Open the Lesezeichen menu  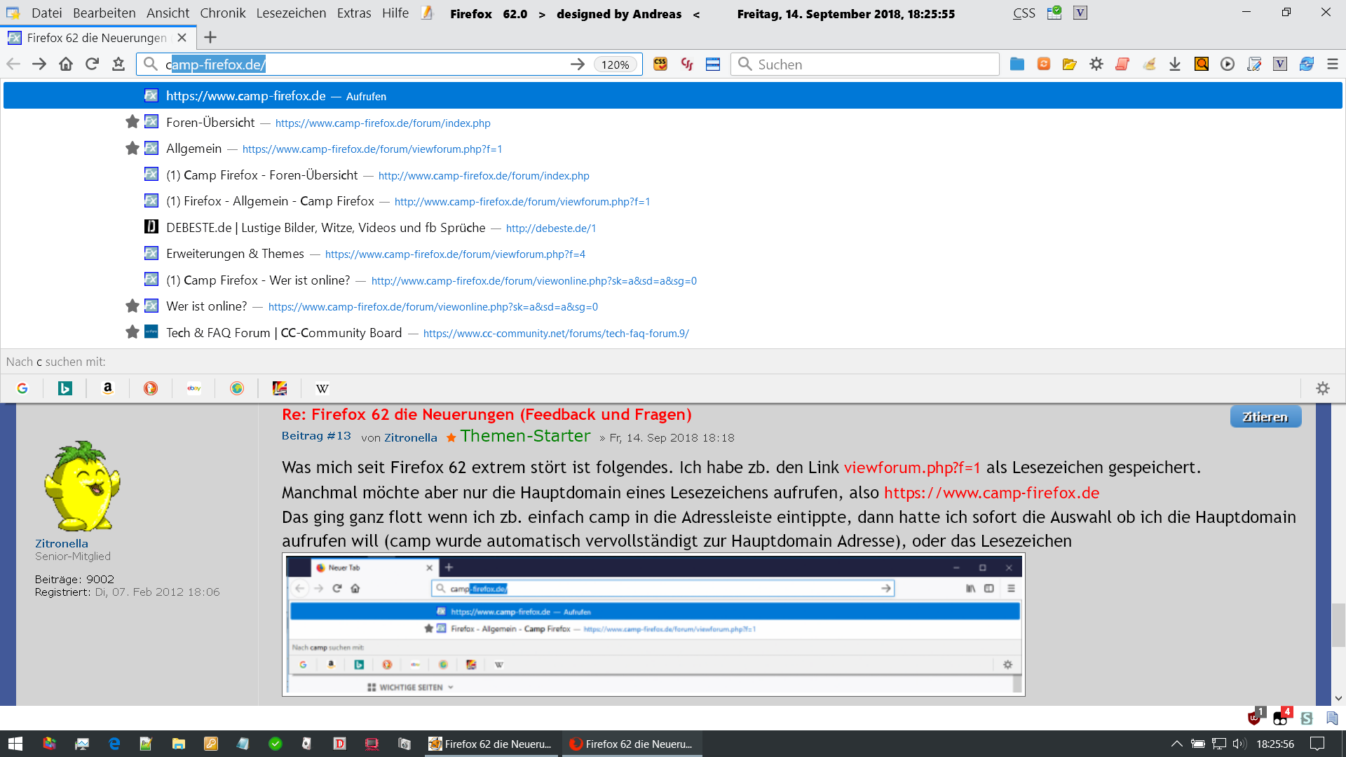[x=291, y=13]
